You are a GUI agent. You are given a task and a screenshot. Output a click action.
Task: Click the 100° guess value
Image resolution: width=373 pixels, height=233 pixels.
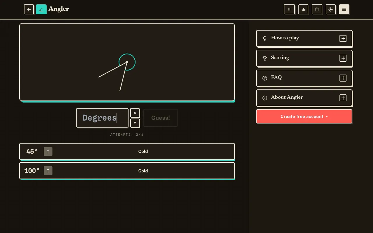(x=32, y=171)
